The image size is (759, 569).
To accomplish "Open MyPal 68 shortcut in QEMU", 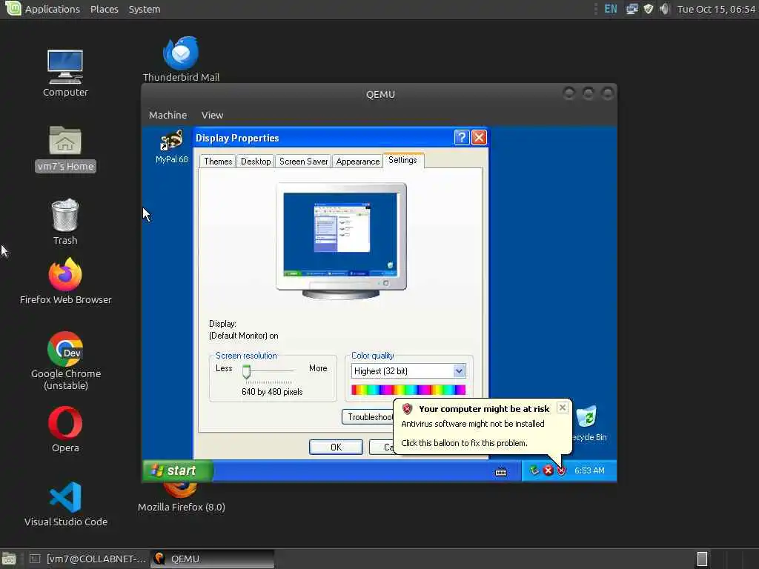I will pyautogui.click(x=171, y=147).
